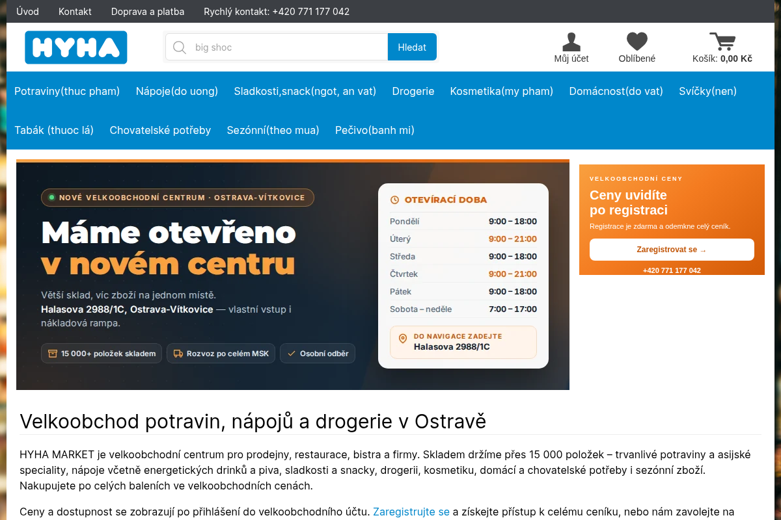Viewport: 781px width, 520px height.
Task: Open Kosmetika(my pham) category
Action: (x=502, y=91)
